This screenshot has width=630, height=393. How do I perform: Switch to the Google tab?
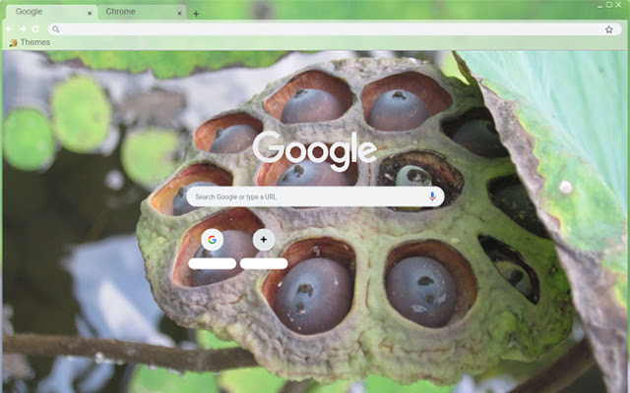coord(51,12)
